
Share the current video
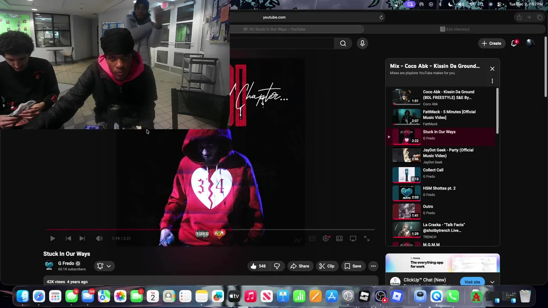click(300, 266)
